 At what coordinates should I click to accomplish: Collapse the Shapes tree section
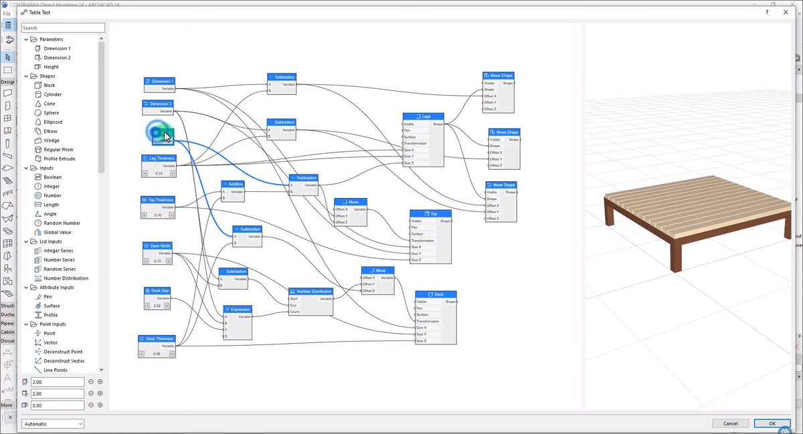(x=25, y=76)
